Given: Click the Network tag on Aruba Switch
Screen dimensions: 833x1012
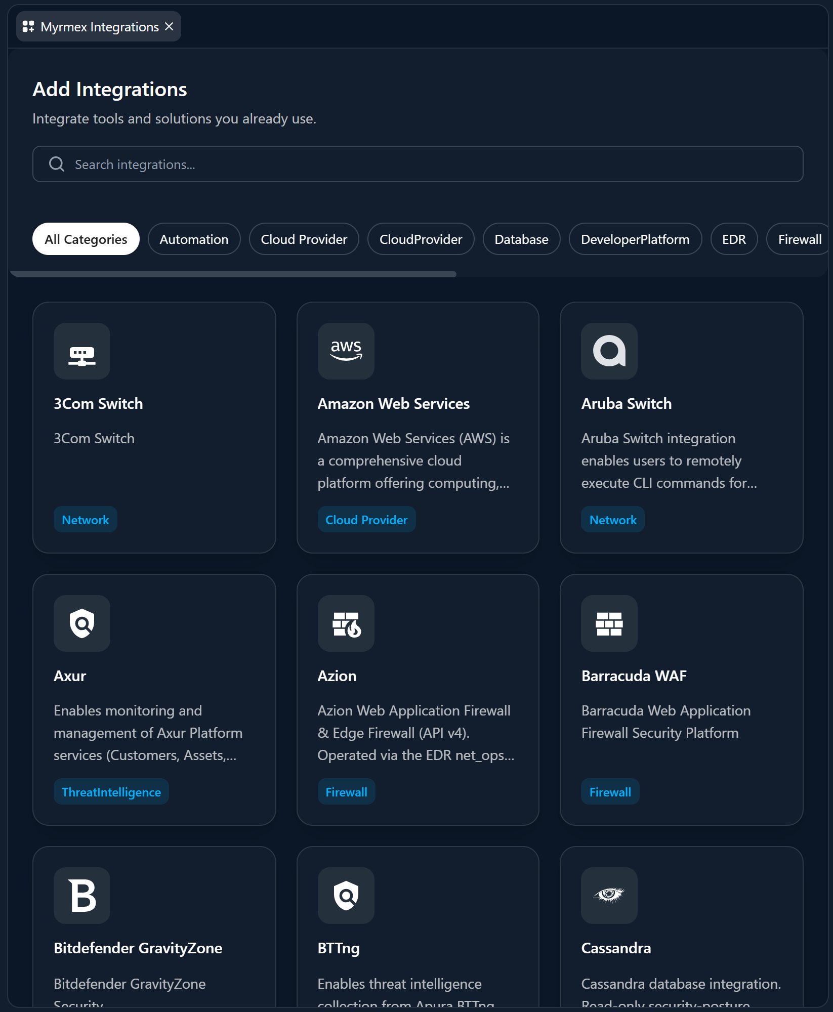Looking at the screenshot, I should (x=613, y=520).
